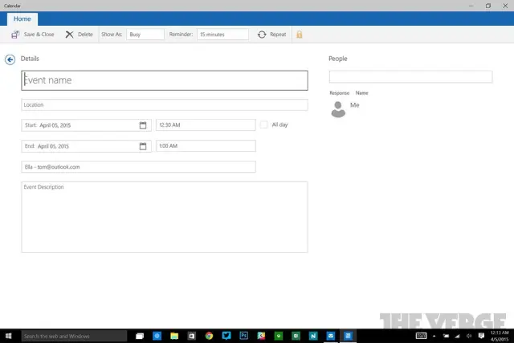Enable the All day checkbox
The width and height of the screenshot is (514, 343).
(x=263, y=125)
